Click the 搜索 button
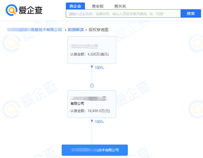 coord(191,13)
